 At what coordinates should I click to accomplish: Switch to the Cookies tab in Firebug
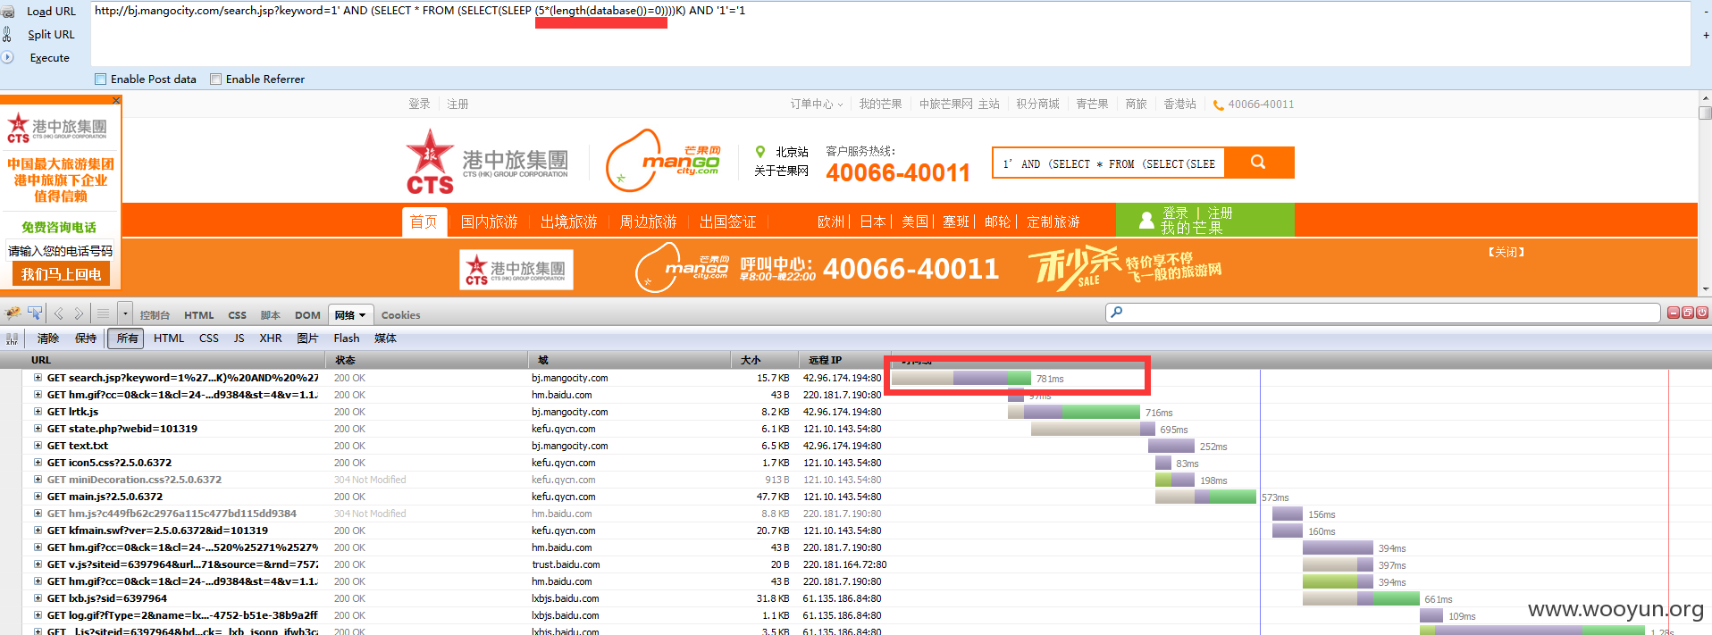[x=400, y=315]
